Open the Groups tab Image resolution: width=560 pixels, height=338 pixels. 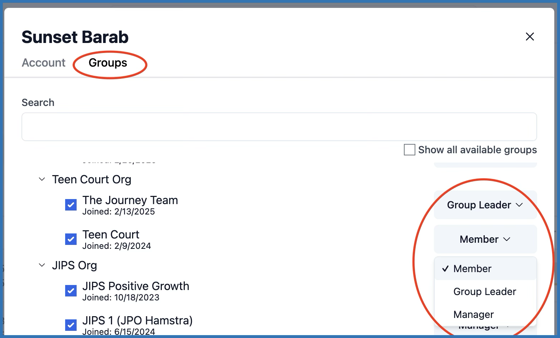pos(108,63)
